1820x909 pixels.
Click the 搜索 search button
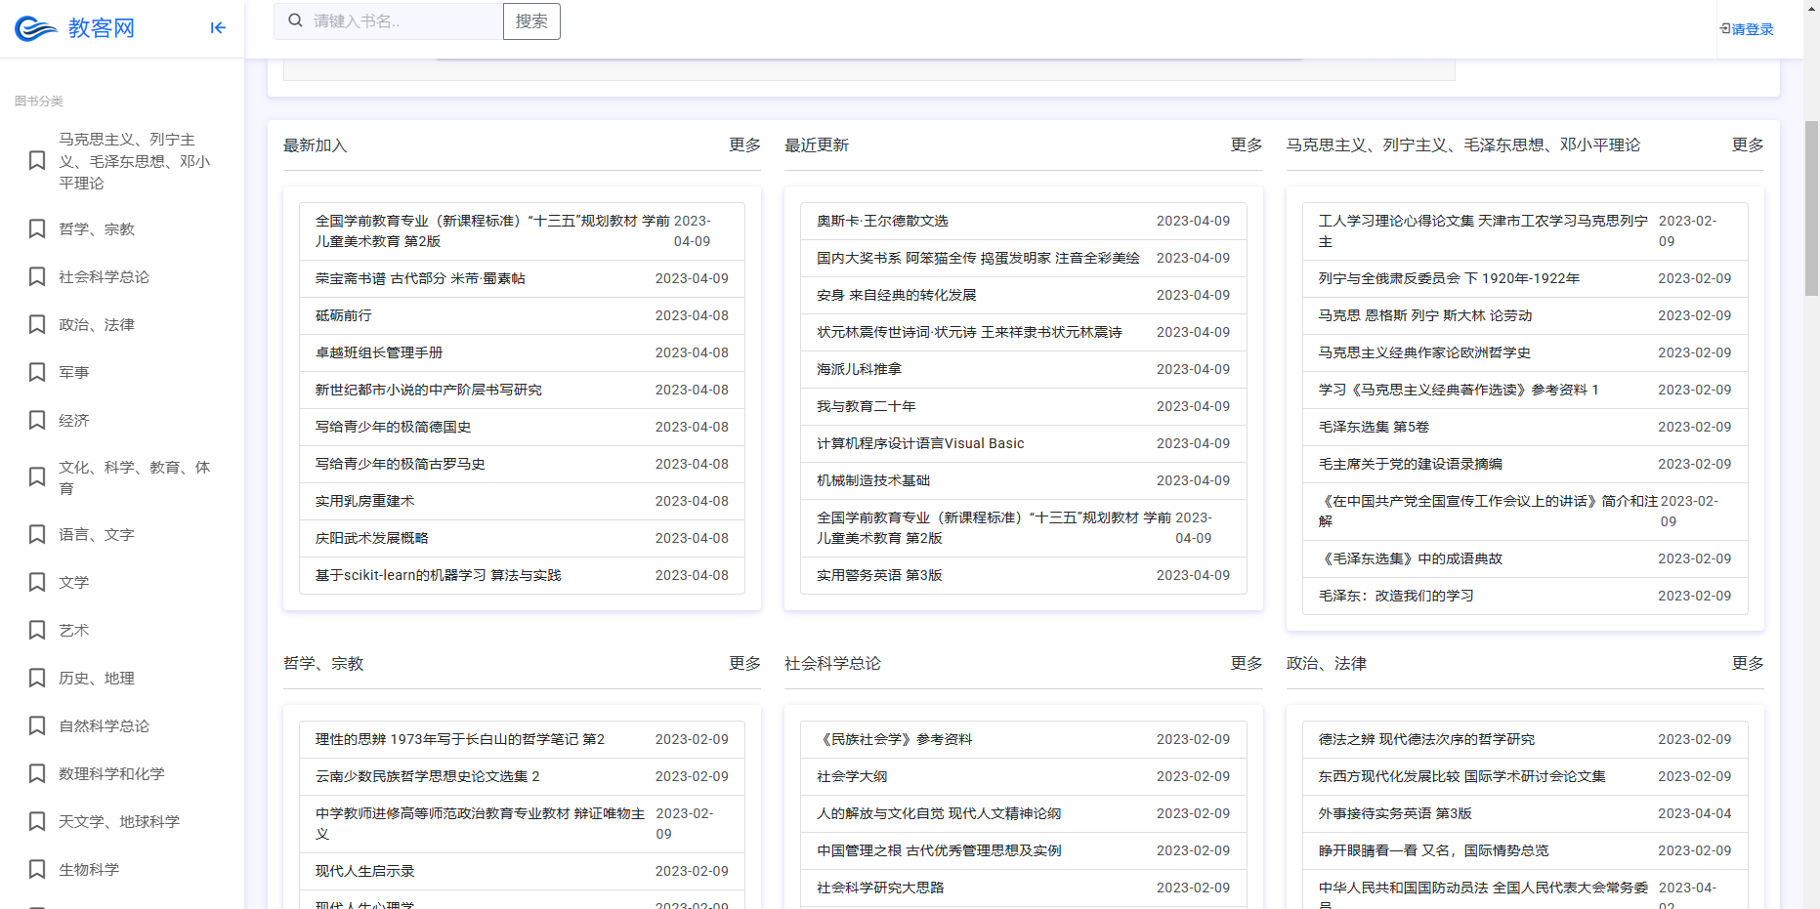tap(531, 21)
